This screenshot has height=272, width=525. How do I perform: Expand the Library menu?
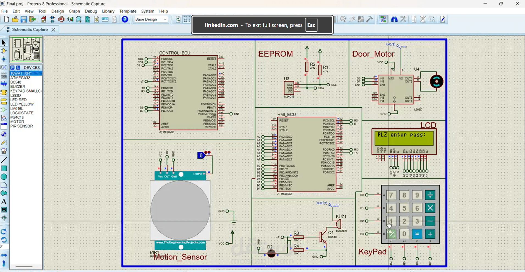108,11
